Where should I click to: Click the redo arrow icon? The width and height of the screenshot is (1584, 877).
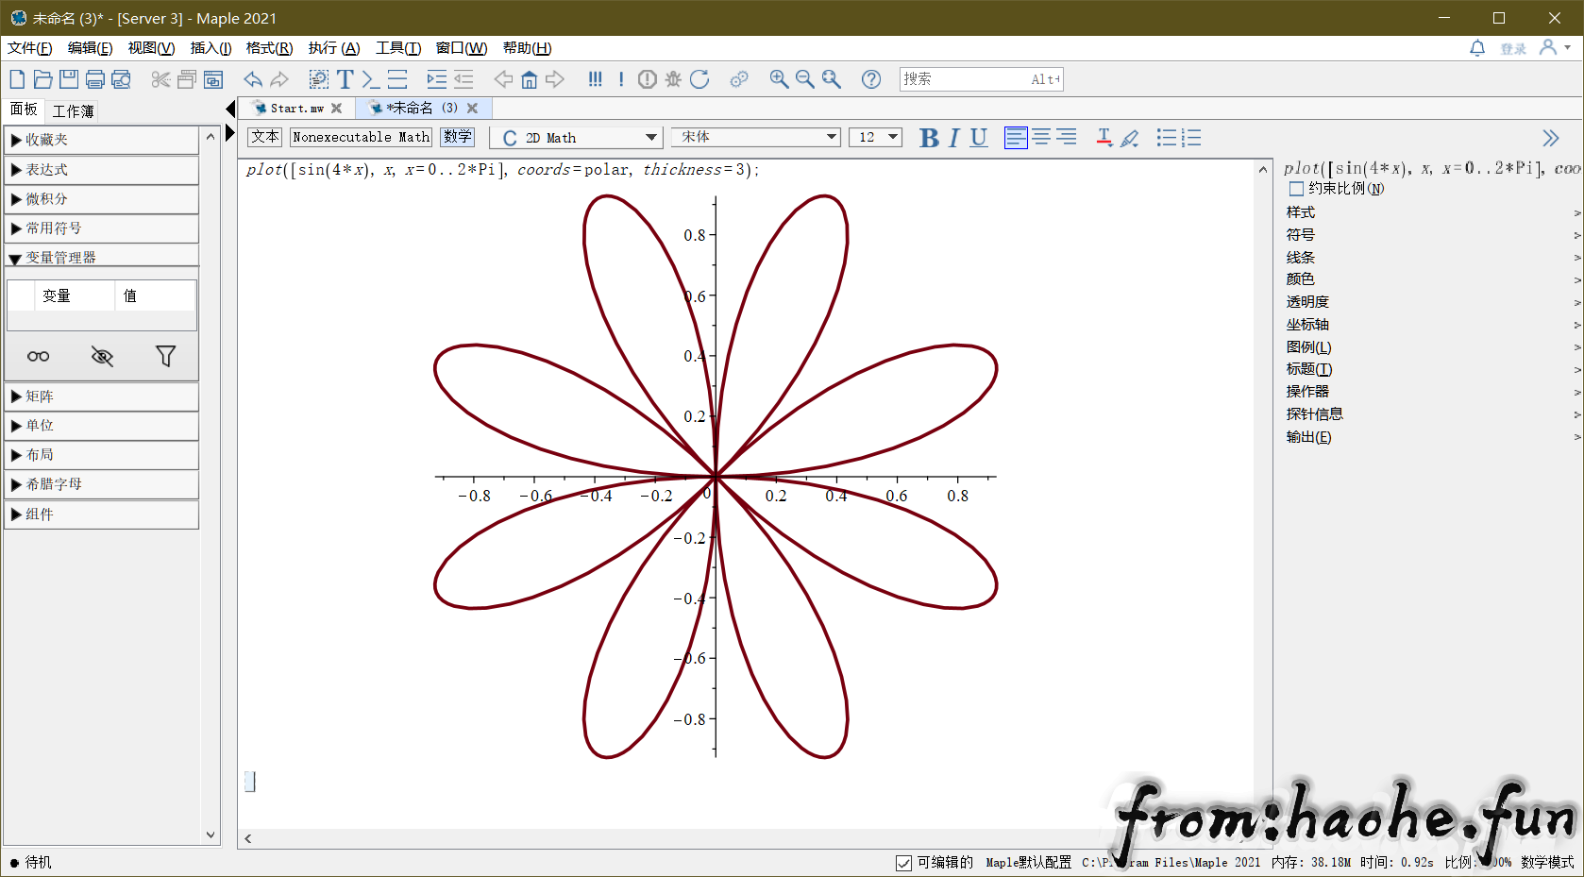pyautogui.click(x=279, y=79)
